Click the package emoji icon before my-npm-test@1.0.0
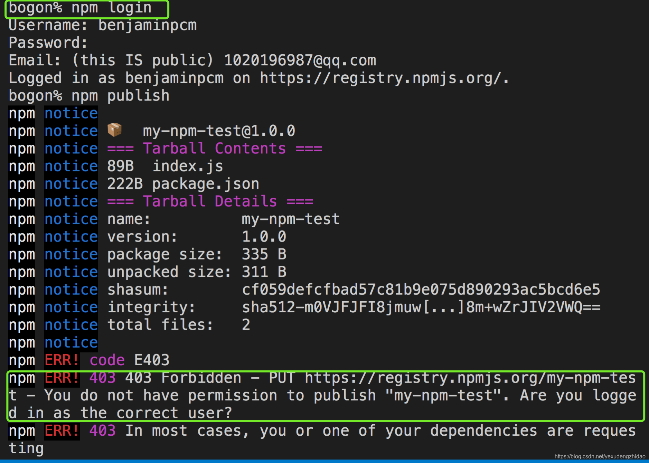The image size is (649, 463). [115, 130]
